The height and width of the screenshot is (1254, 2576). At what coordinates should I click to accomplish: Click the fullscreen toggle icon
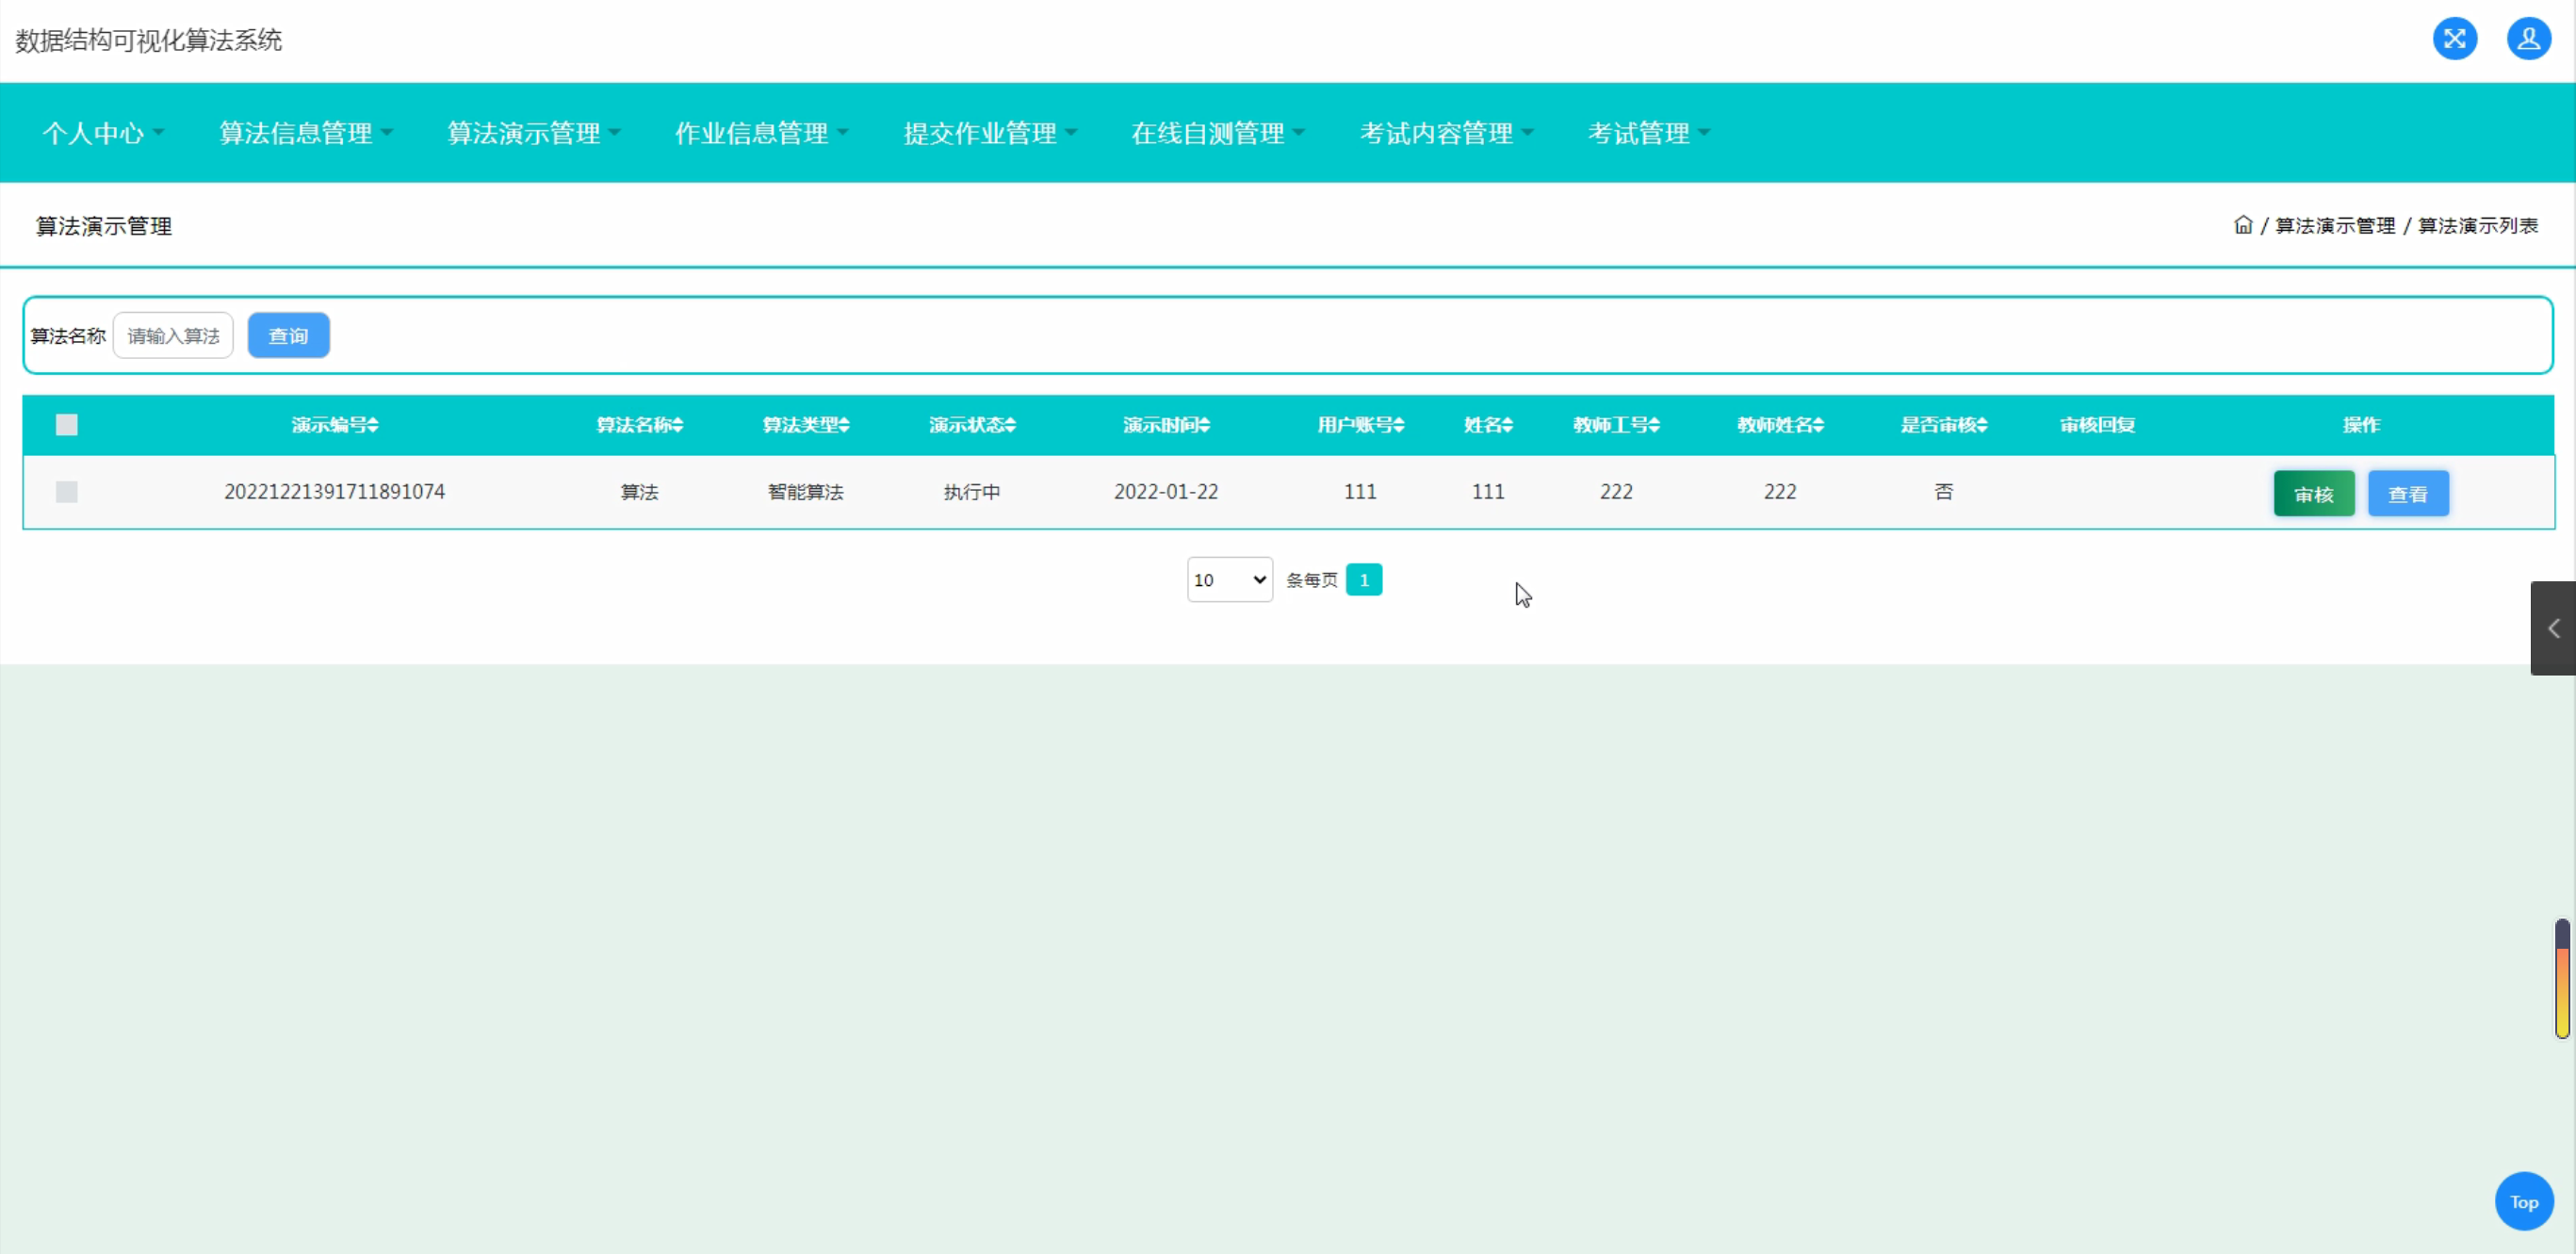coord(2454,39)
